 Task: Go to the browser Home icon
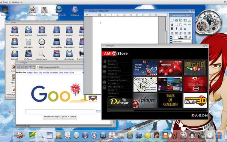[x=34, y=67]
